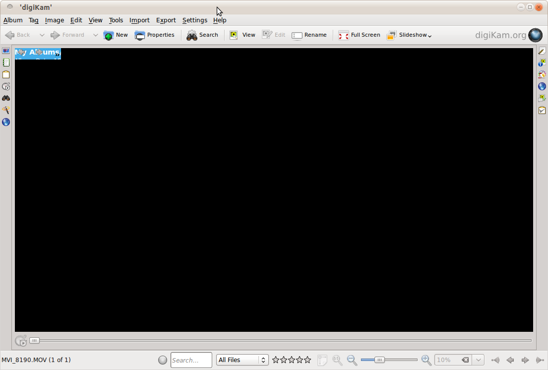Open the Colors sidebar icon
The height and width of the screenshot is (370, 548).
coord(542,75)
